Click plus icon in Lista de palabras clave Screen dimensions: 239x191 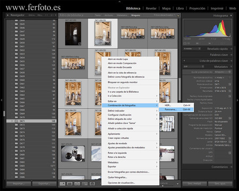tap(184, 60)
